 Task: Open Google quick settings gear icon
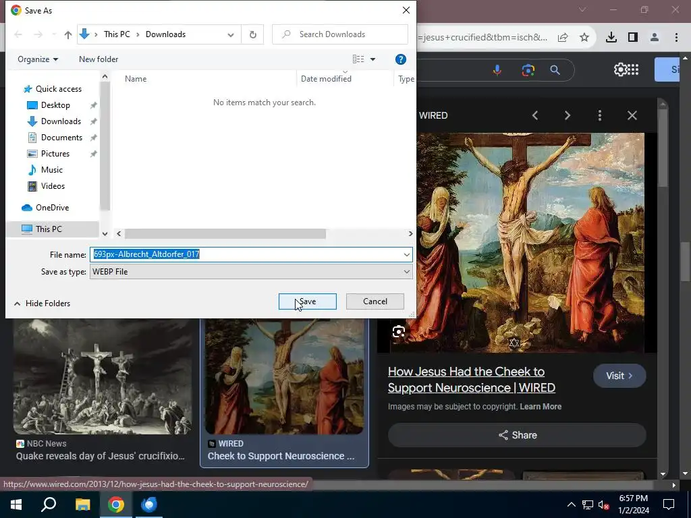(619, 69)
